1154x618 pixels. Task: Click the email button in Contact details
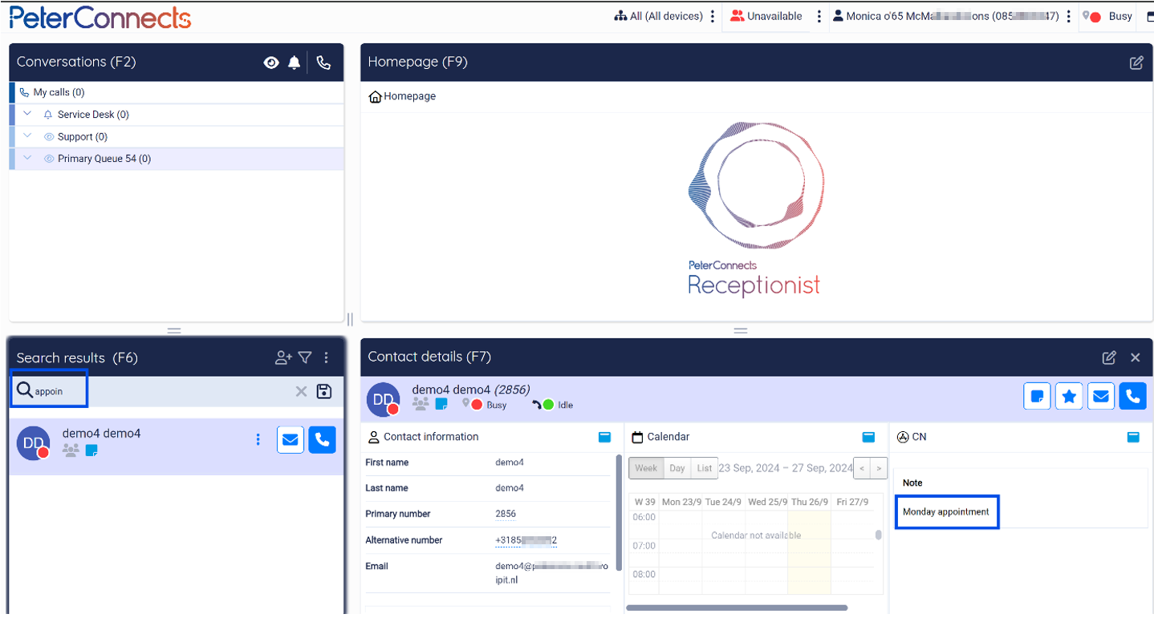click(1101, 396)
